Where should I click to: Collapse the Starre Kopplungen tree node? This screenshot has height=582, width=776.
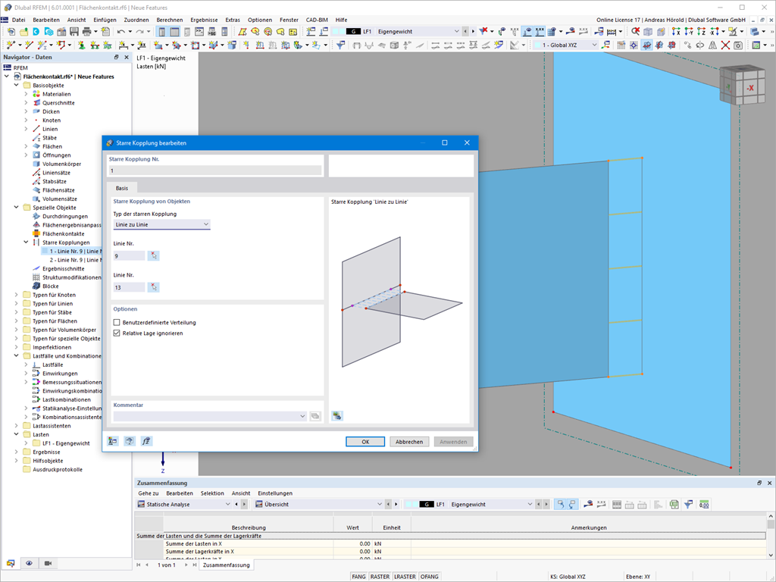coord(26,242)
